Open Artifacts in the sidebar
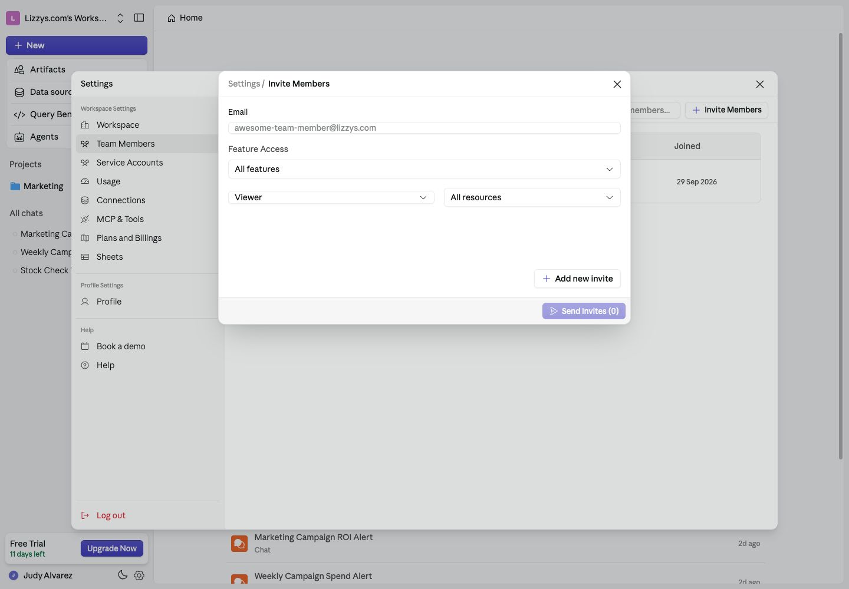This screenshot has height=589, width=849. point(47,70)
